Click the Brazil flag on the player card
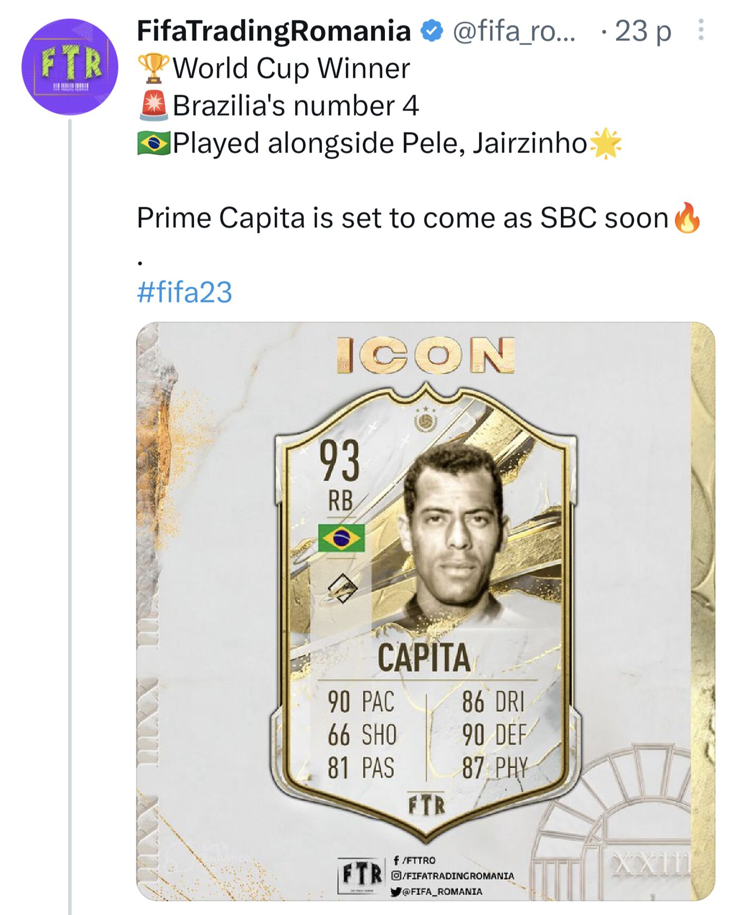 pos(342,538)
